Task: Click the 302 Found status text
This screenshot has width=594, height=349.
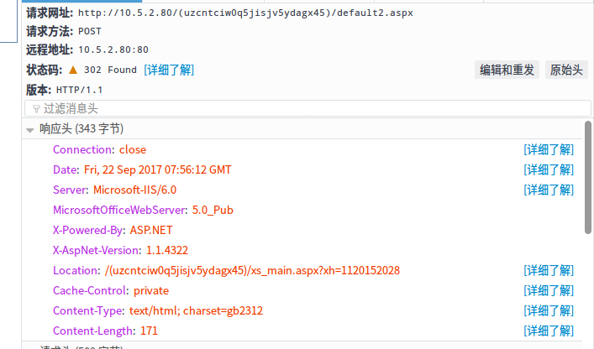Action: tap(110, 70)
